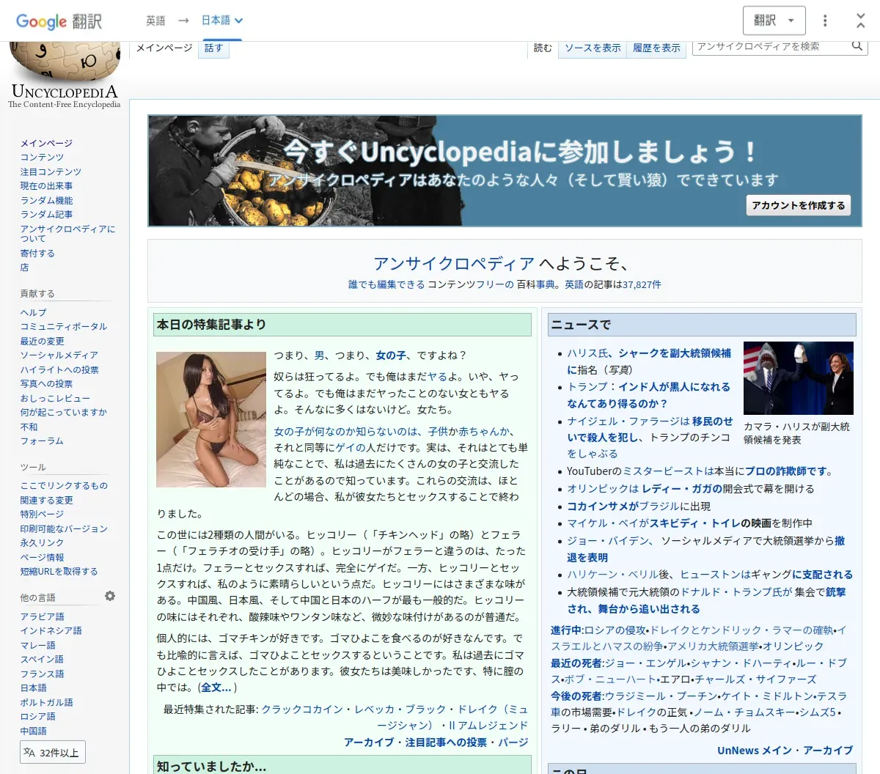Open the 翻訳 view dropdown

tap(774, 21)
